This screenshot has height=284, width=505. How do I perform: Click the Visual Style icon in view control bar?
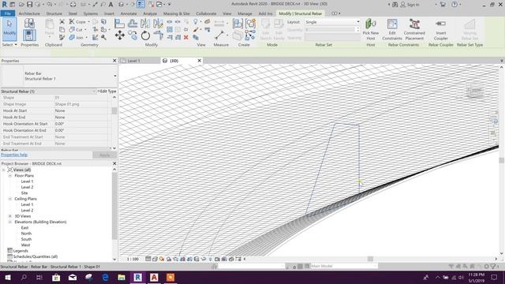pyautogui.click(x=155, y=259)
